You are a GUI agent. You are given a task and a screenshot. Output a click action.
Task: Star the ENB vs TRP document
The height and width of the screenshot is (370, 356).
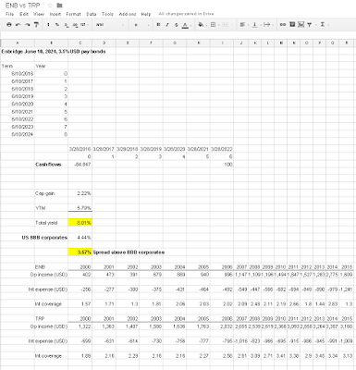pyautogui.click(x=50, y=6)
